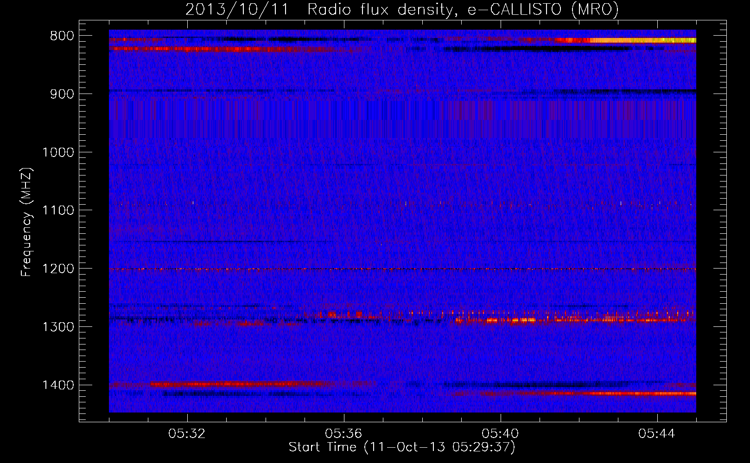Click the 'Frequency (MHZ)' axis label
Image resolution: width=750 pixels, height=463 pixels.
(26, 222)
